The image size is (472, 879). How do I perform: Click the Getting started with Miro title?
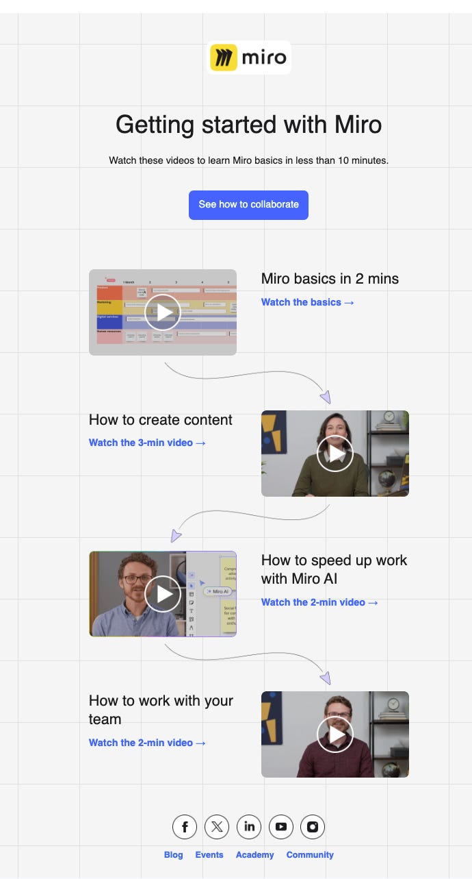248,125
